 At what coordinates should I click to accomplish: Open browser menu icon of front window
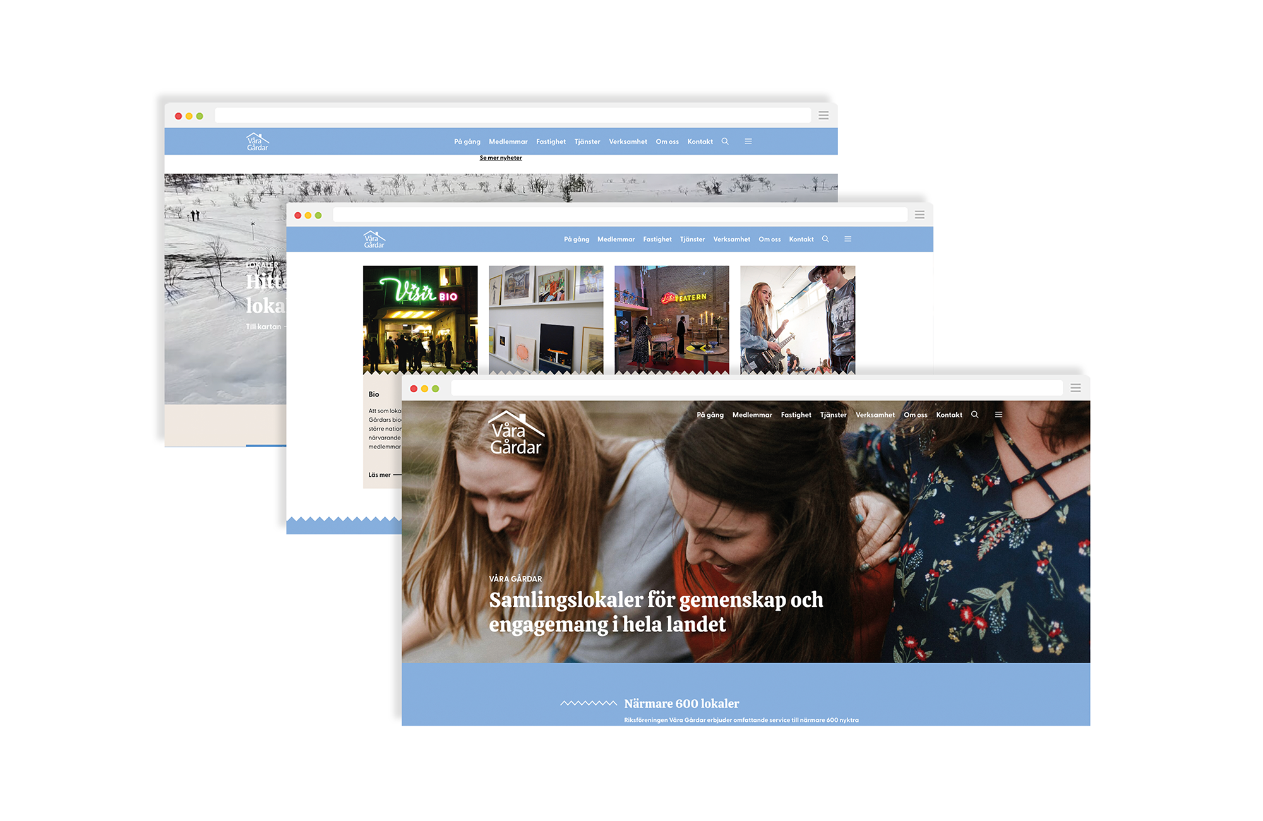1075,388
